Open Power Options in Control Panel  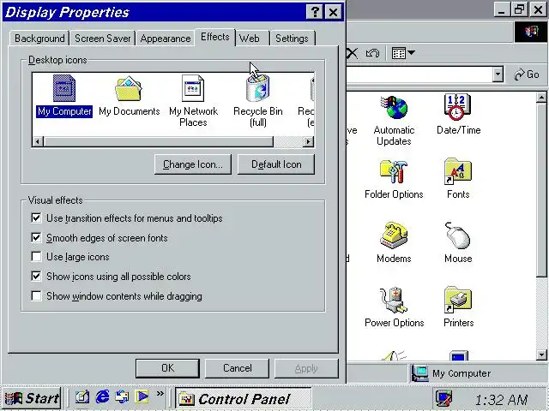tap(395, 307)
